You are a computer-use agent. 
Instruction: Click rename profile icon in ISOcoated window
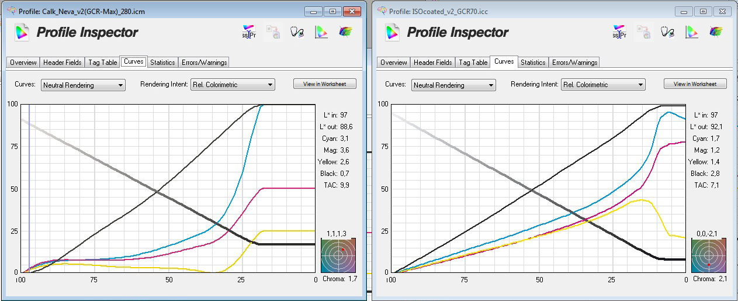tap(619, 32)
